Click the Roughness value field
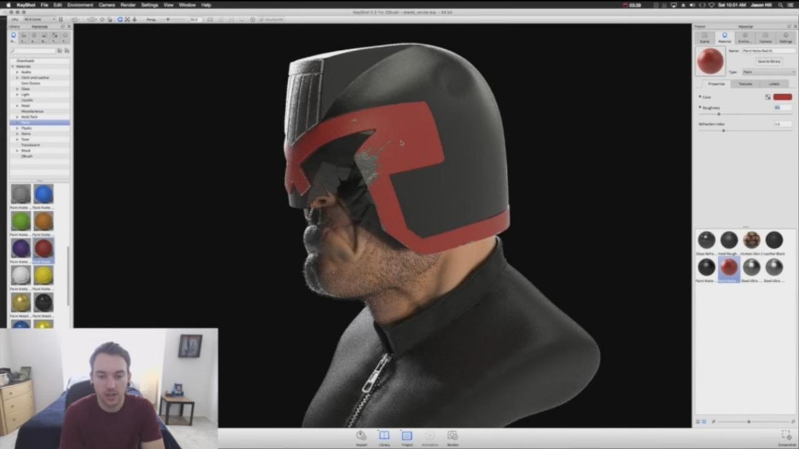 783,107
